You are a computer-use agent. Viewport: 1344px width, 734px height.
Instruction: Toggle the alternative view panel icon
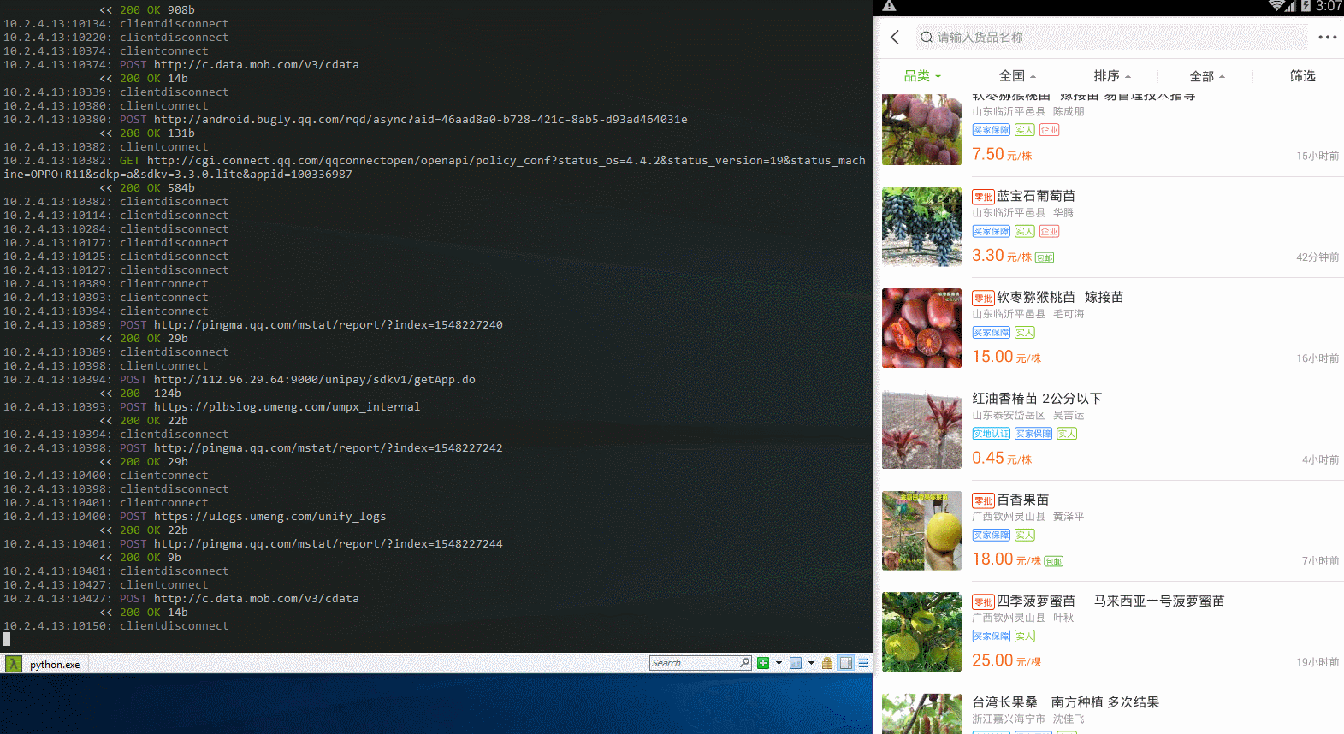[x=846, y=663]
